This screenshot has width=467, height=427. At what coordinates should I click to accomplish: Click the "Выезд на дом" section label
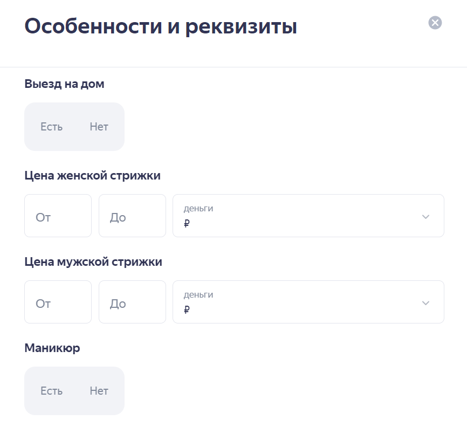click(64, 84)
